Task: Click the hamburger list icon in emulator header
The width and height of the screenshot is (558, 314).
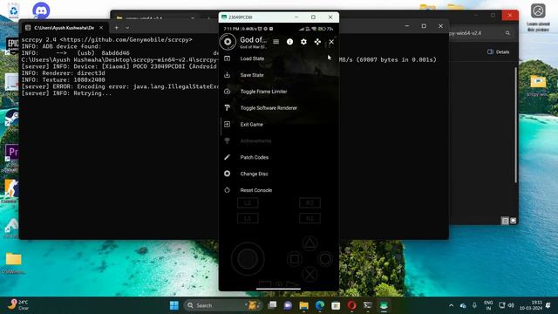Action: pyautogui.click(x=276, y=42)
